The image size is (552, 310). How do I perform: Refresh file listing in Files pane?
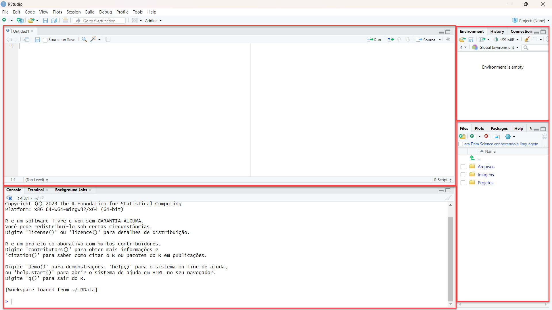544,136
